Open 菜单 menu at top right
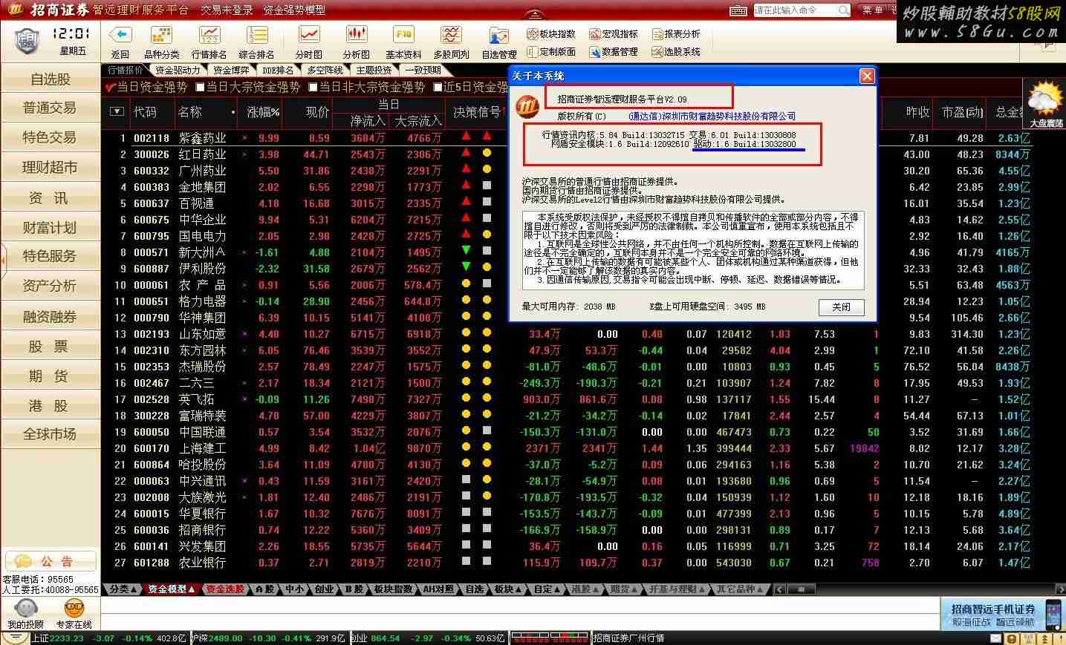The height and width of the screenshot is (645, 1066). (x=873, y=10)
